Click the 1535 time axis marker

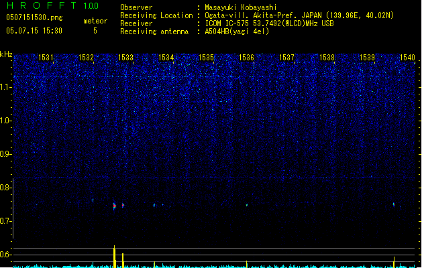pos(206,58)
